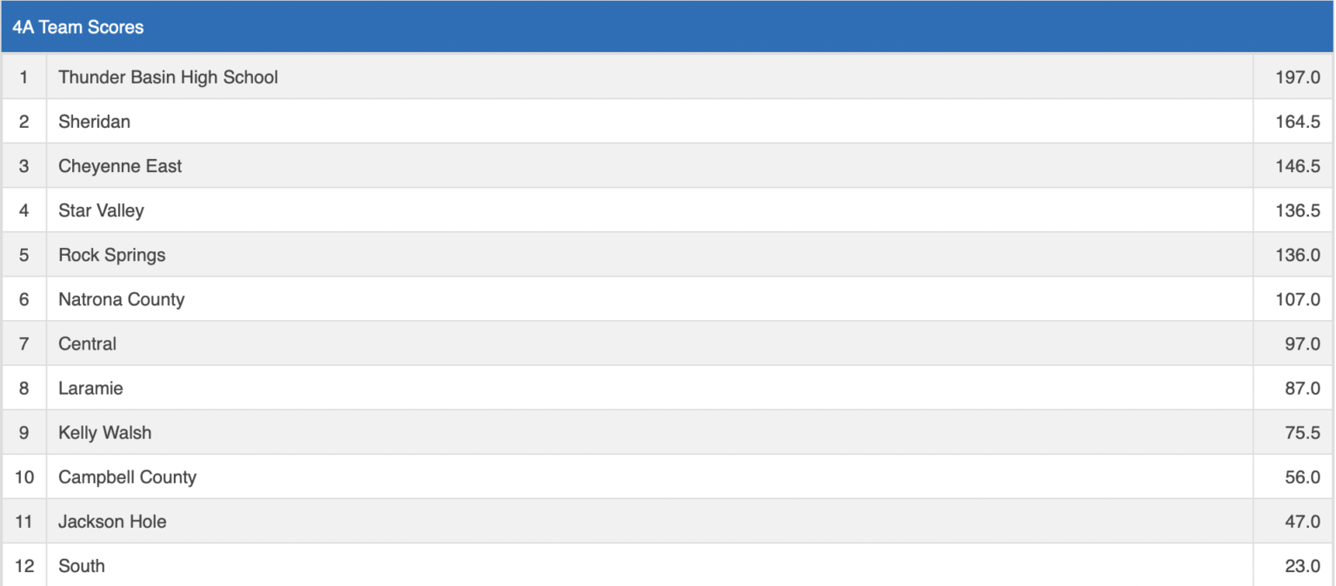The image size is (1336, 586).
Task: Click rank number 10 cell
Action: pyautogui.click(x=24, y=476)
